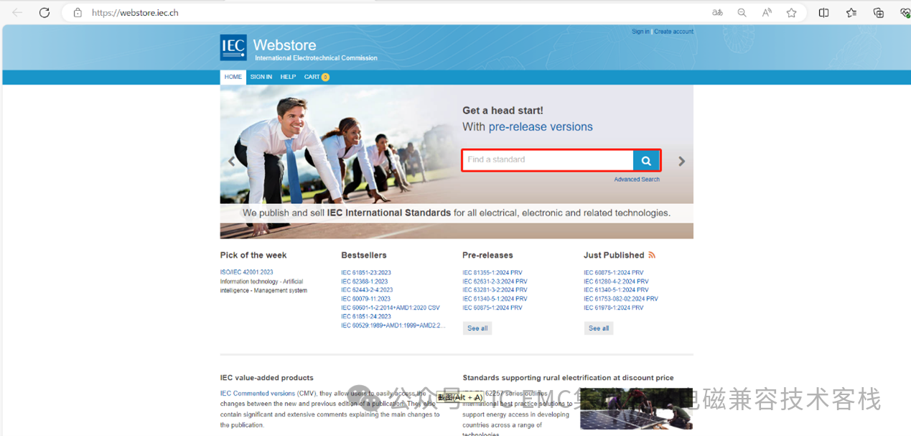Image resolution: width=911 pixels, height=436 pixels.
Task: Click the IEC Commented versions link
Action: pos(258,394)
